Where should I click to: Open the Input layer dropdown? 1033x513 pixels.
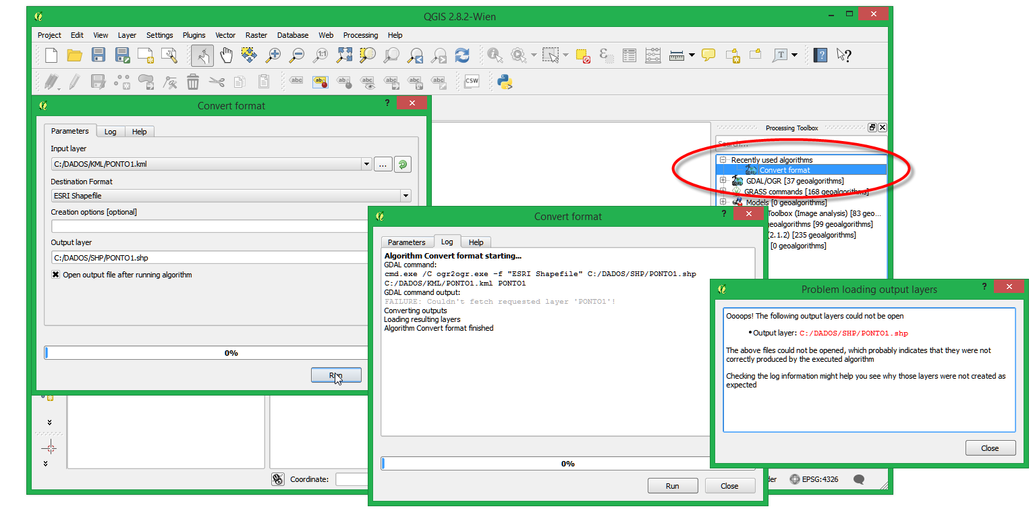point(366,164)
